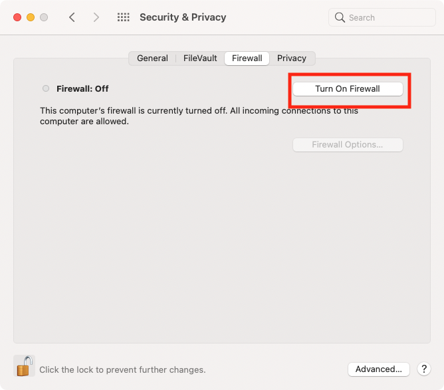Minimize window with the yellow button
Viewport: 444px width, 390px height.
pos(31,17)
